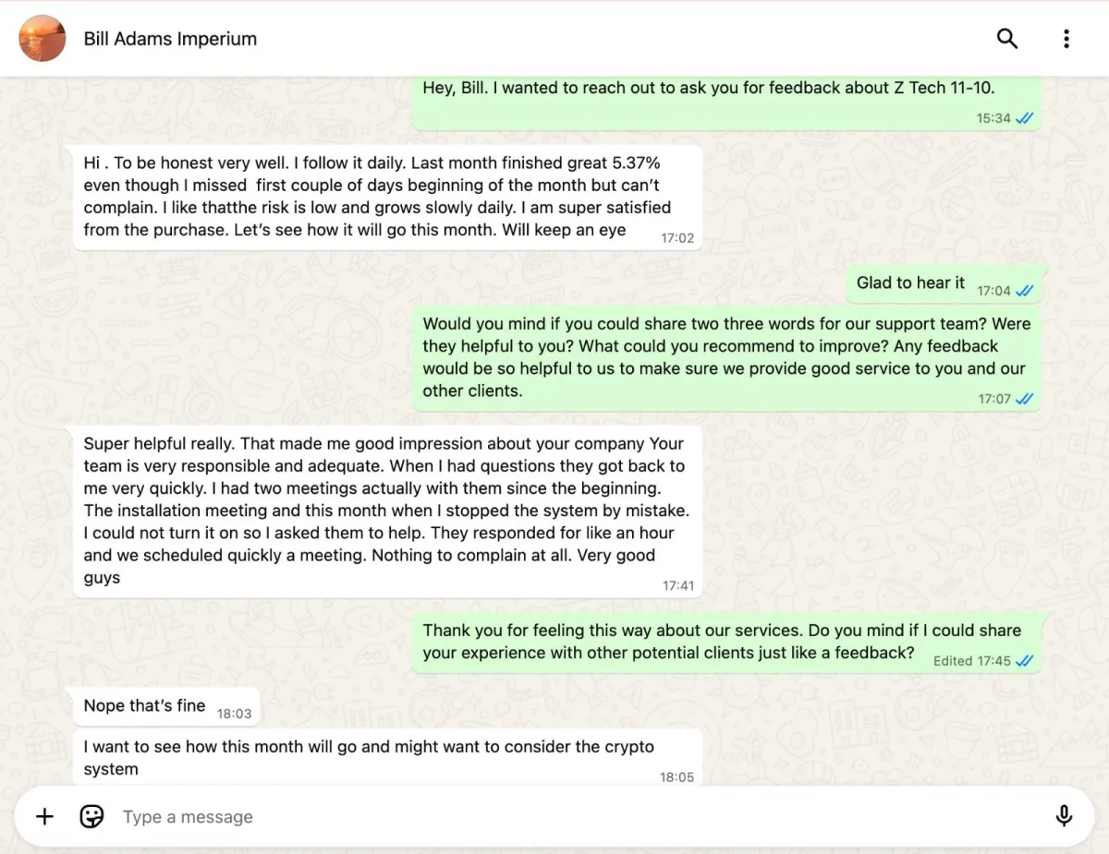Click the plus attachment icon
1109x854 pixels.
click(x=44, y=816)
